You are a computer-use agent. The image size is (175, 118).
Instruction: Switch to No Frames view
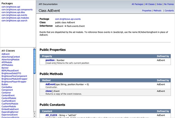point(169,4)
